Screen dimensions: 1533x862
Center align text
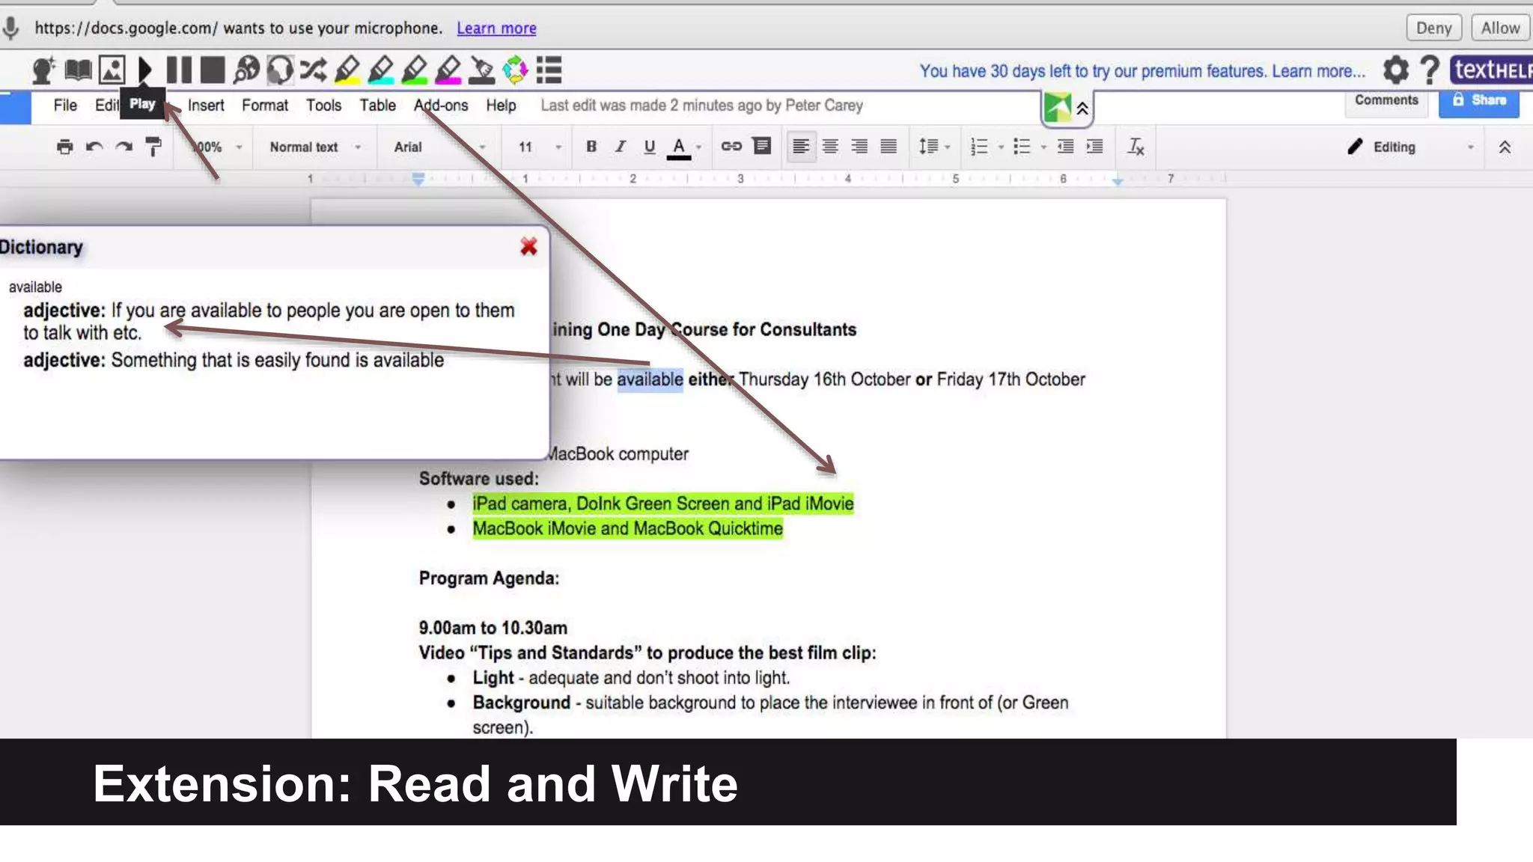coord(830,147)
